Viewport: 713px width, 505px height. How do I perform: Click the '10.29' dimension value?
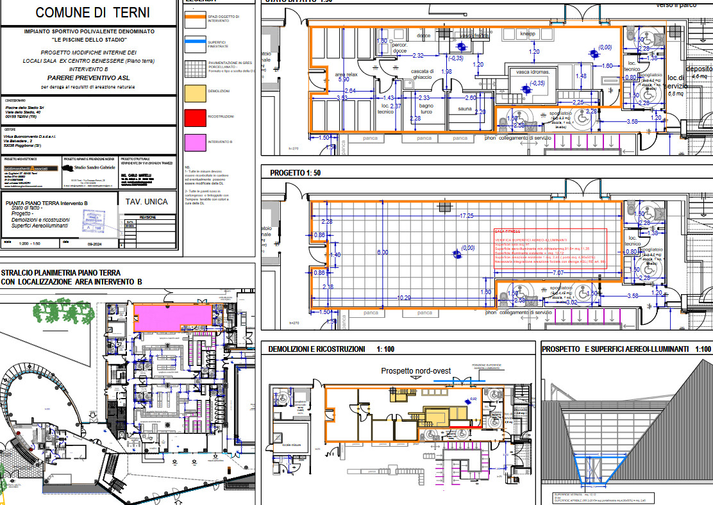click(404, 298)
